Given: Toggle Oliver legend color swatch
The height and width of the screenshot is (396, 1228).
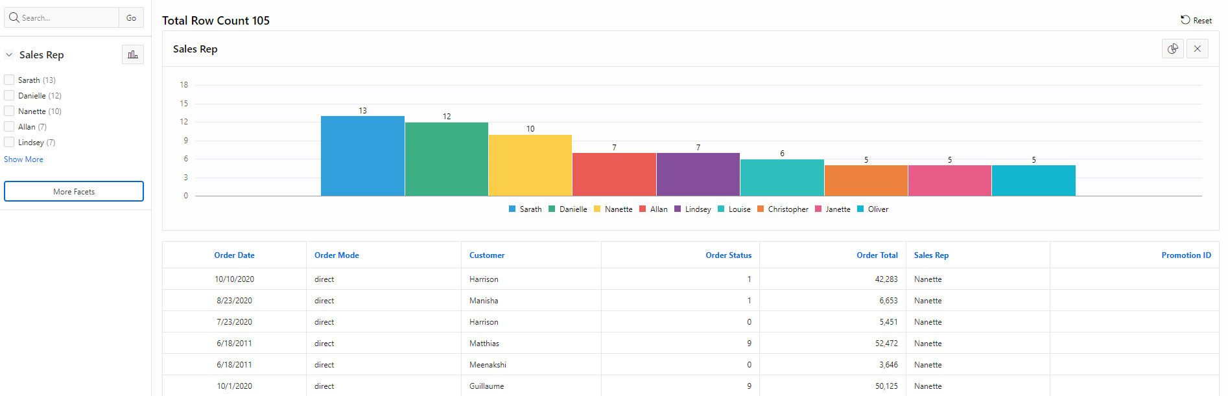Looking at the screenshot, I should [x=860, y=209].
